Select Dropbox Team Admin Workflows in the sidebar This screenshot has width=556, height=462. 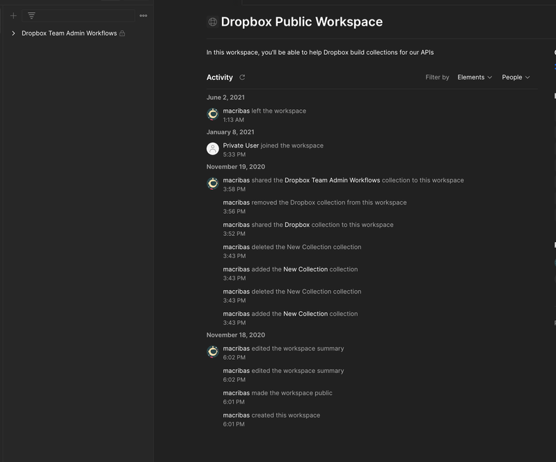pyautogui.click(x=69, y=33)
